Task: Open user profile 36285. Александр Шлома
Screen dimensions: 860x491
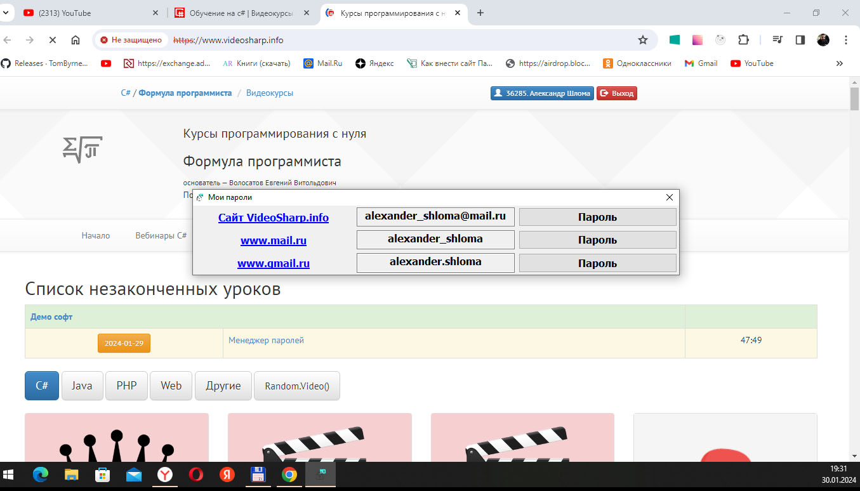Action: [x=542, y=93]
